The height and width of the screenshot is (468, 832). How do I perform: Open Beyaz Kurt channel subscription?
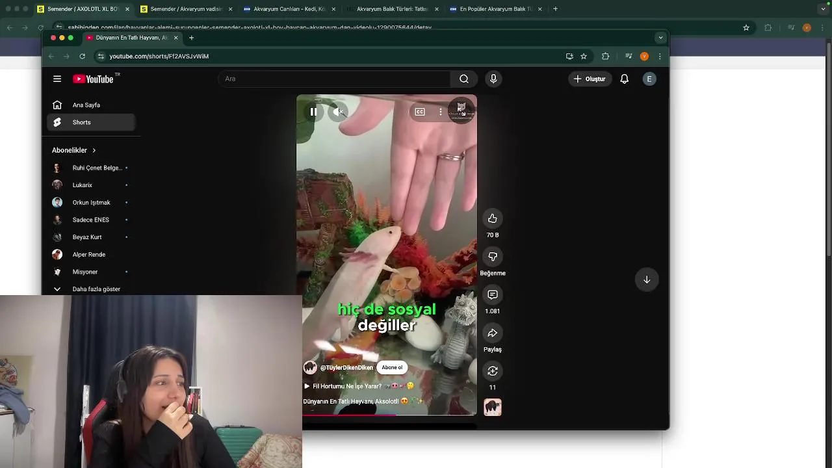pos(91,237)
